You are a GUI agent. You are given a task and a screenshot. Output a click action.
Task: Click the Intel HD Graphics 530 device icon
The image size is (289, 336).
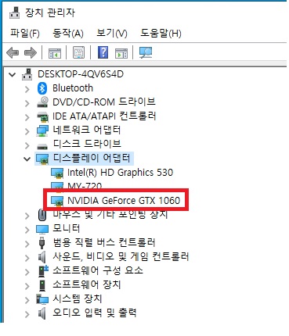(x=57, y=173)
